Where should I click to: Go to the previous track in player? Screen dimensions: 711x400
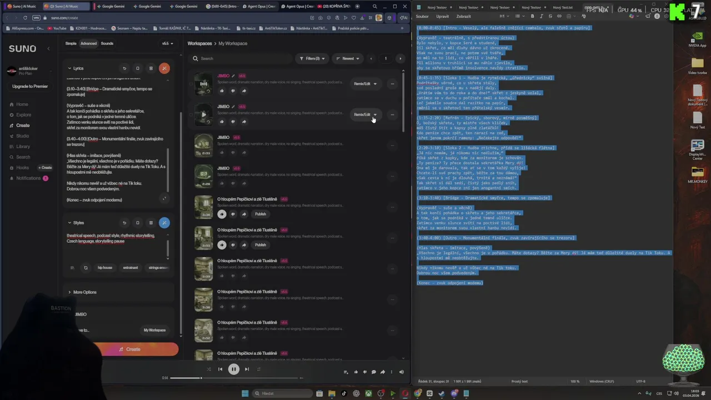[x=220, y=369]
